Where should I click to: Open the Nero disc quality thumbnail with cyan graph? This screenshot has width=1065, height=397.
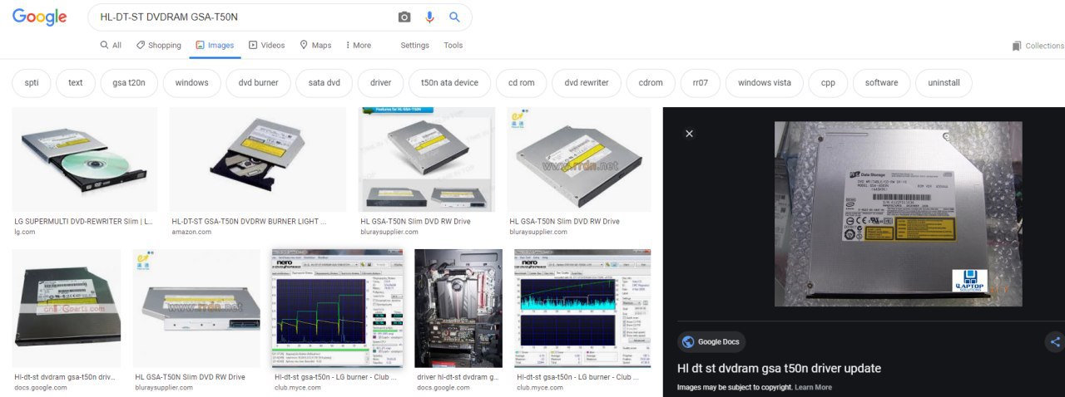583,308
